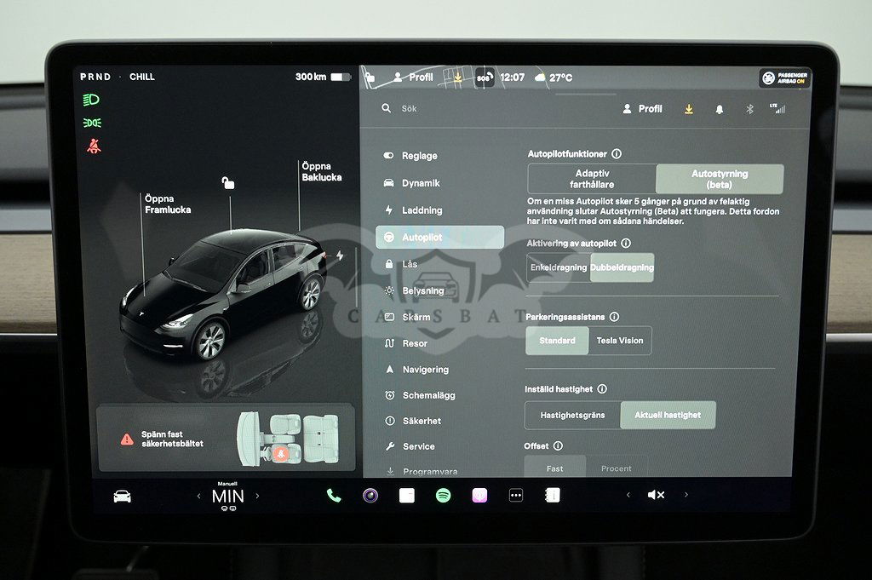Show info for Autopilotfunktioner
Image resolution: width=872 pixels, height=580 pixels.
[617, 154]
